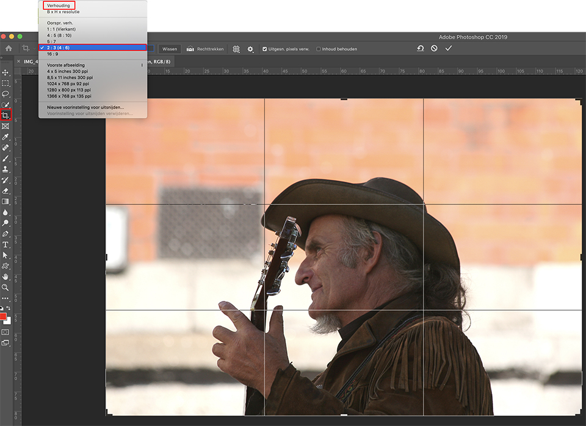Select the Brush tool
586x426 pixels.
pyautogui.click(x=5, y=159)
